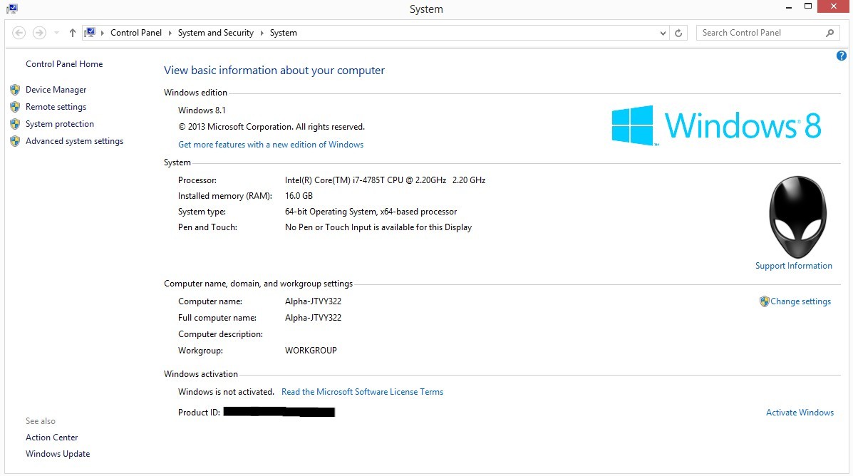Screen dimensions: 853x476
Task: Open System protection
Action: click(60, 124)
